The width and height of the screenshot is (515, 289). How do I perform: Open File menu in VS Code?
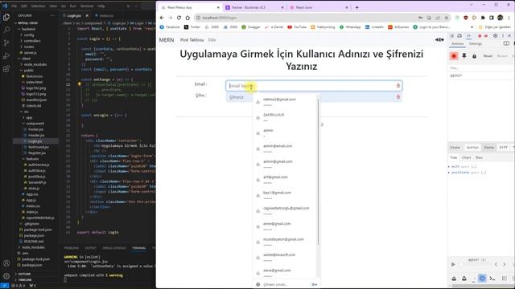click(x=14, y=6)
